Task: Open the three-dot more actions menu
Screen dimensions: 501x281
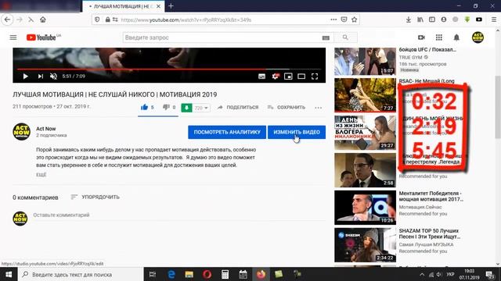Action: click(x=319, y=108)
